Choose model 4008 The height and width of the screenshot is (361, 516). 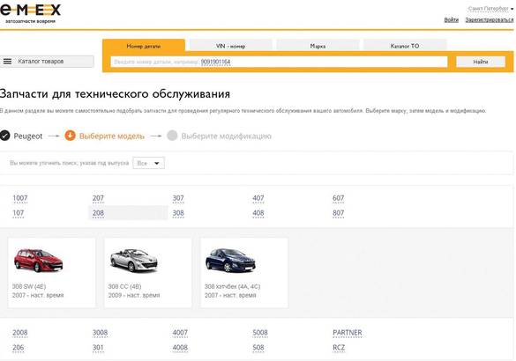[180, 348]
